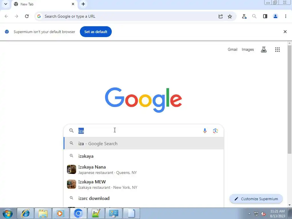Bookmark this tab with star icon

click(230, 16)
